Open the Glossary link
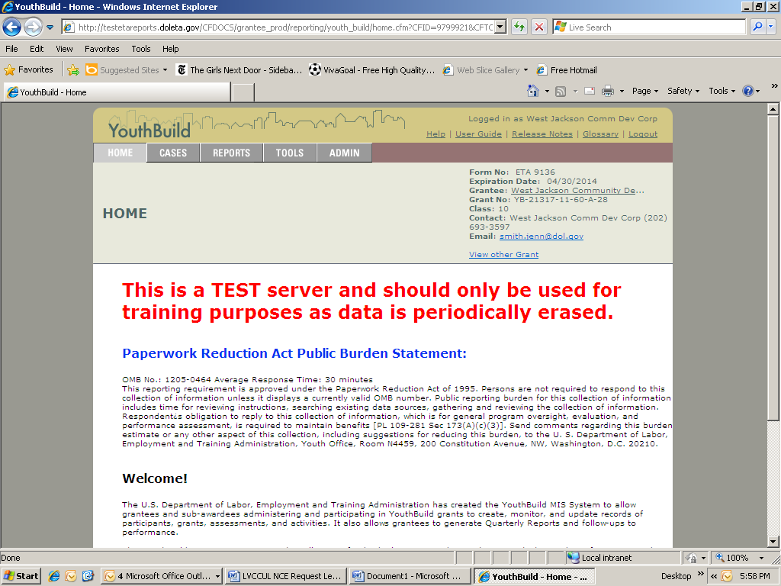Screen dimensions: 781x586 click(x=600, y=134)
